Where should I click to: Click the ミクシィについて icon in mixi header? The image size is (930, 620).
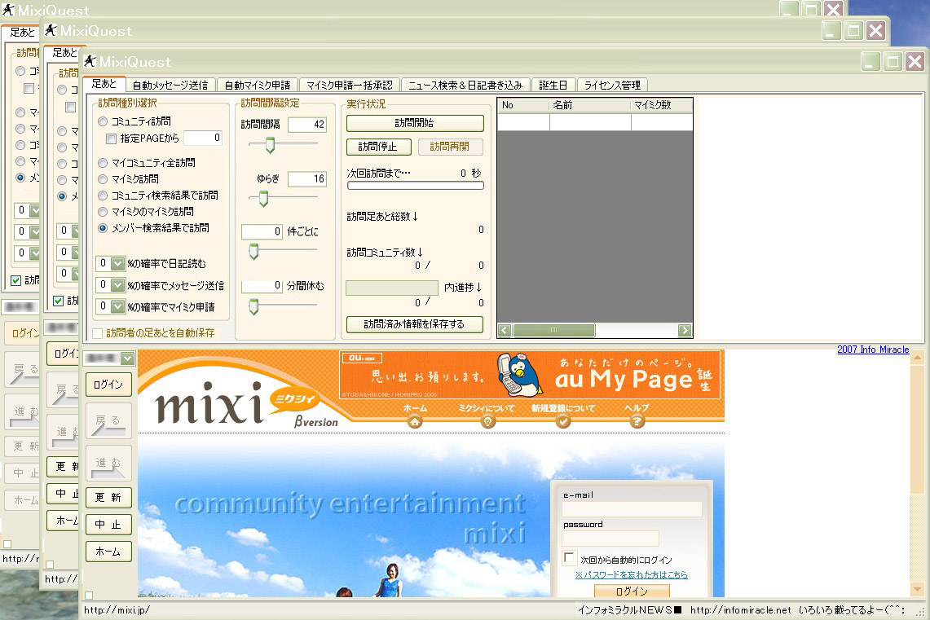[487, 421]
